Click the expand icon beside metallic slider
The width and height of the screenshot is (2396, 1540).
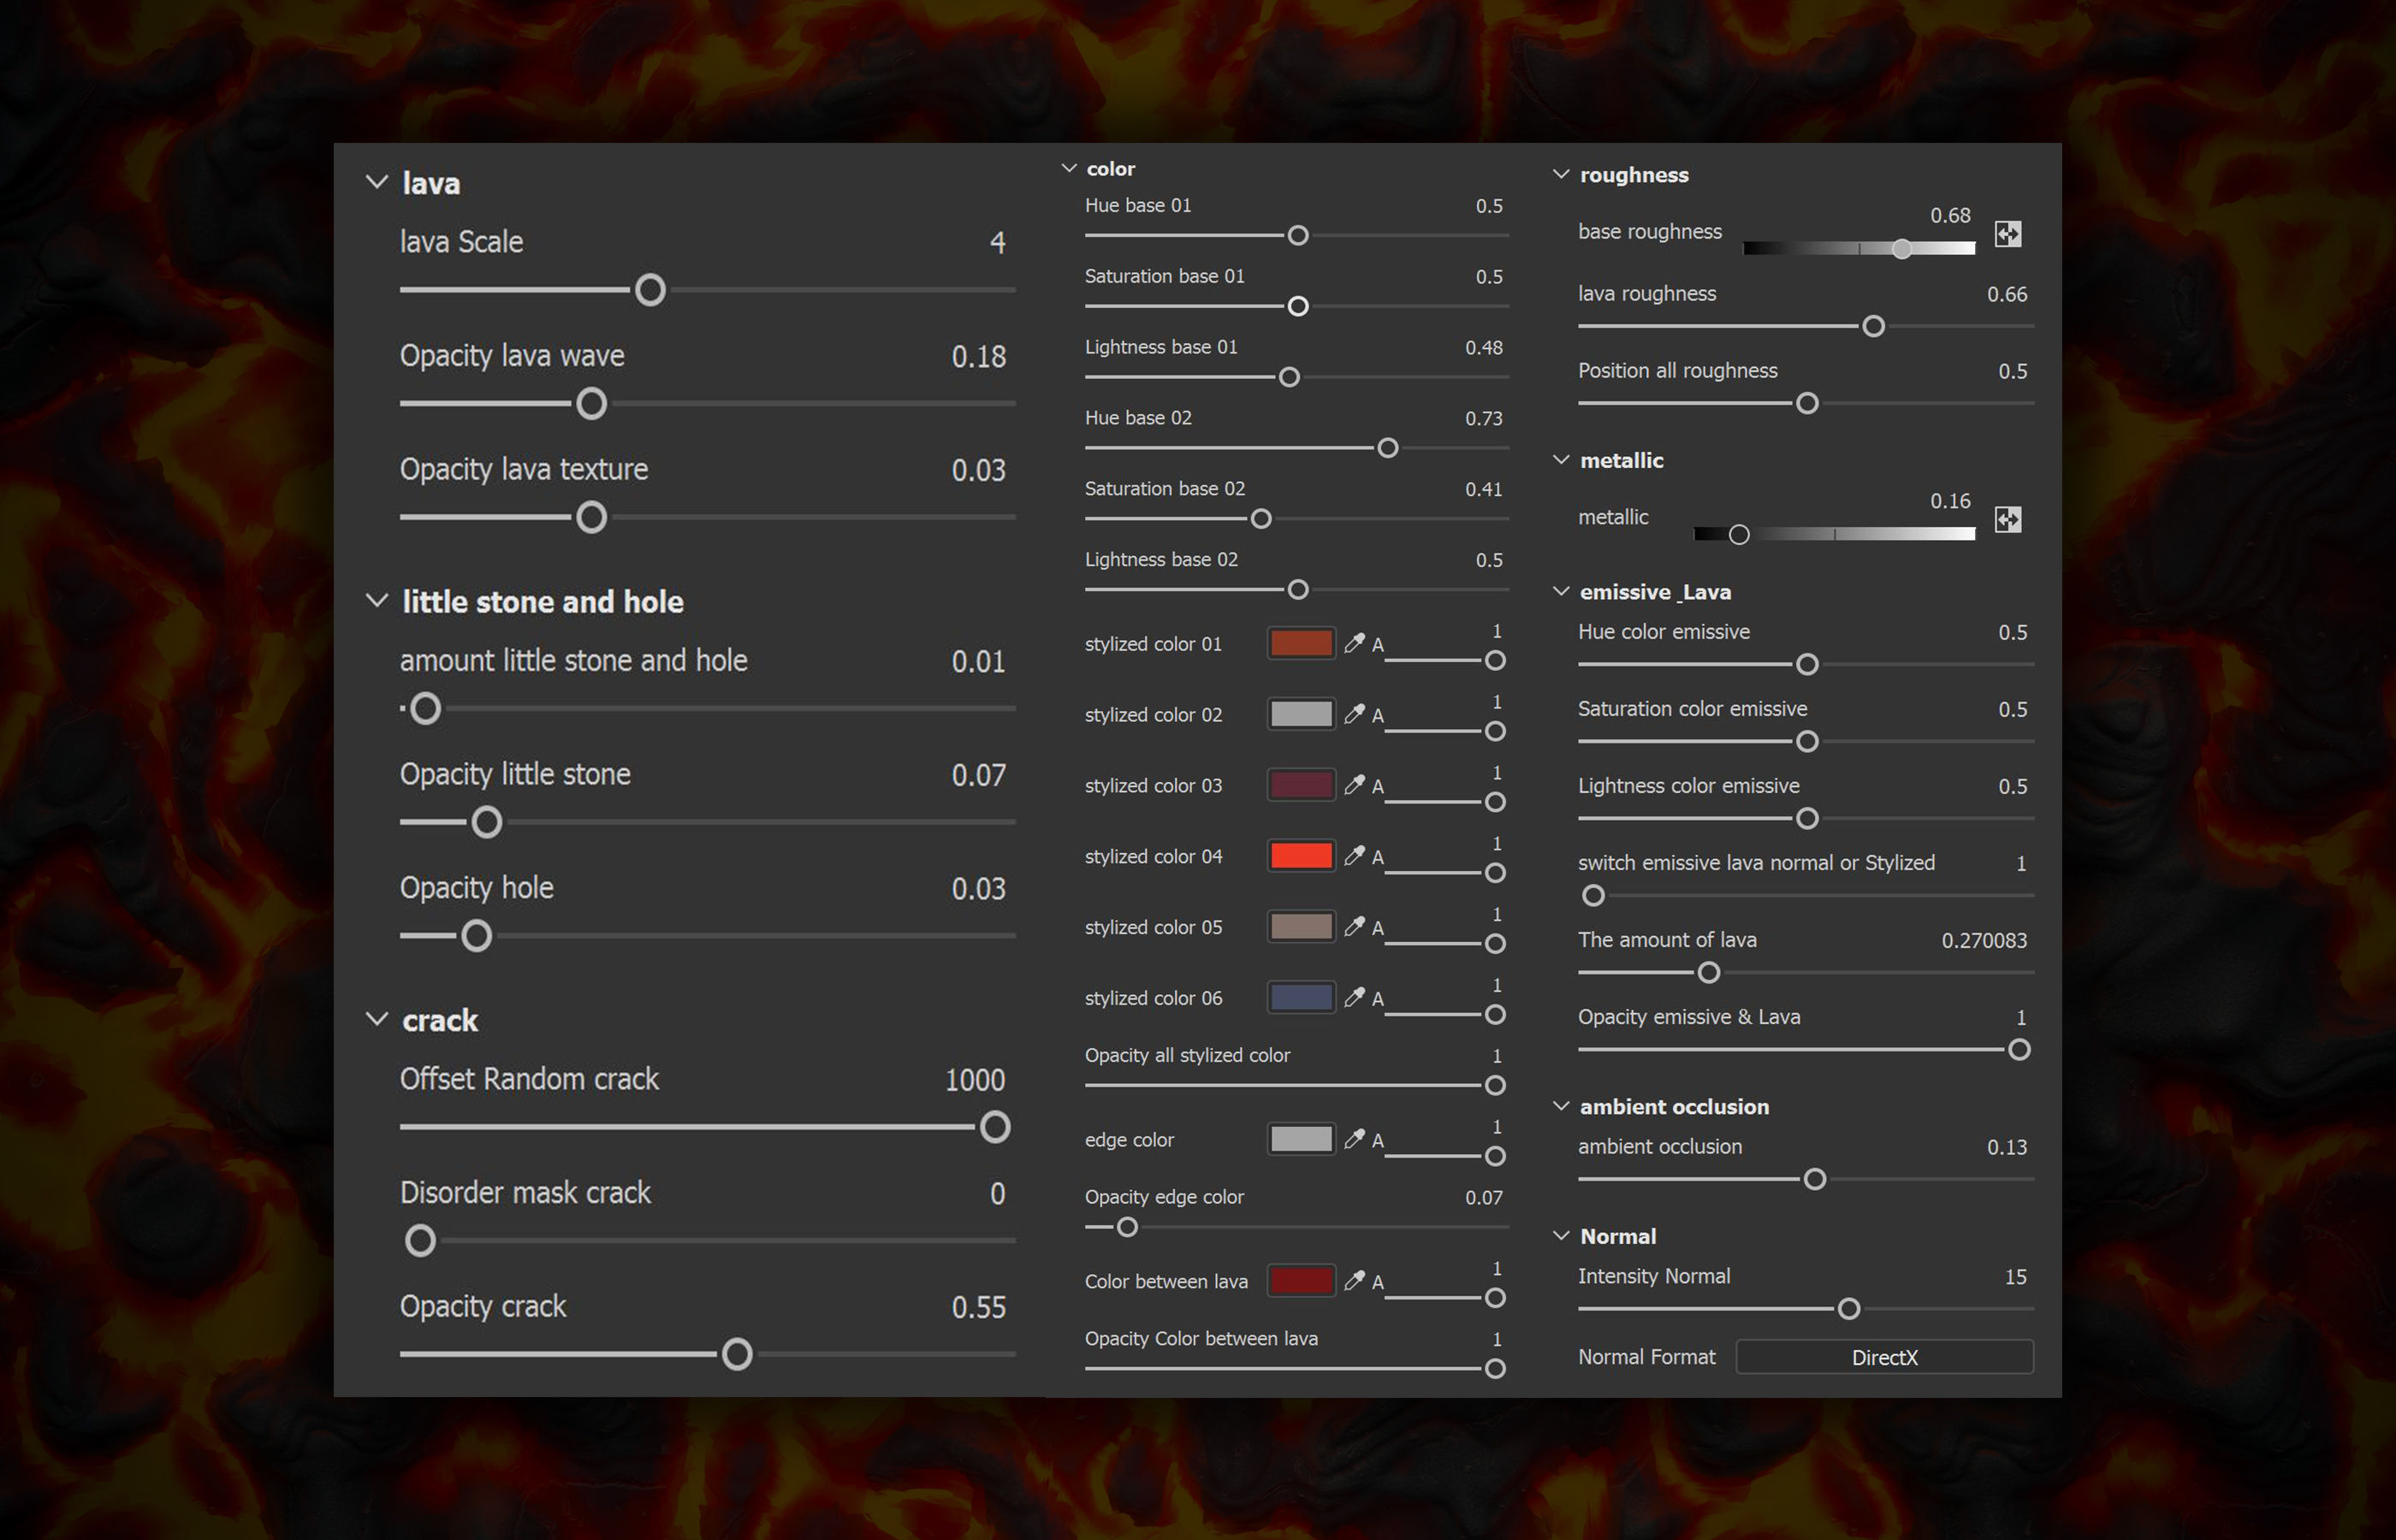2007,519
